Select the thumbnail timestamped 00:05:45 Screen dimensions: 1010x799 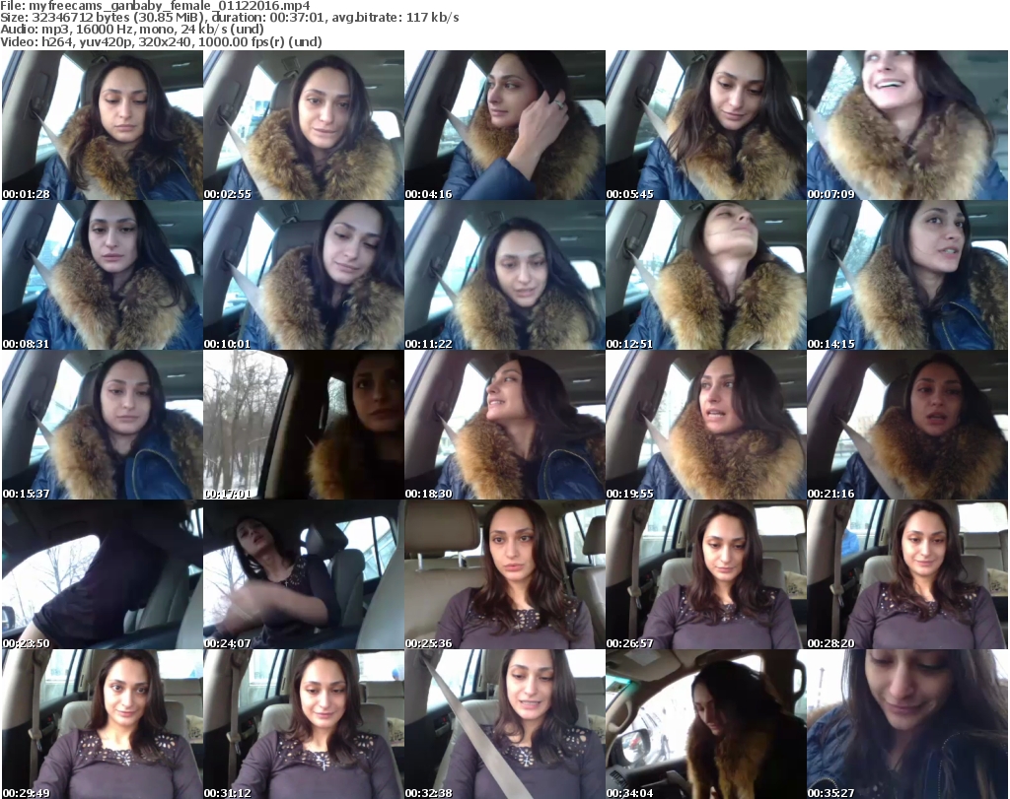point(706,125)
